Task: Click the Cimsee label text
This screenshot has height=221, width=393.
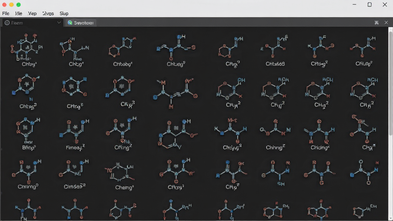Action: tap(75, 186)
